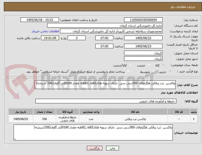202x155 pixels.
Task: Click the price validity time 07:00 field
Action: click(104, 46)
